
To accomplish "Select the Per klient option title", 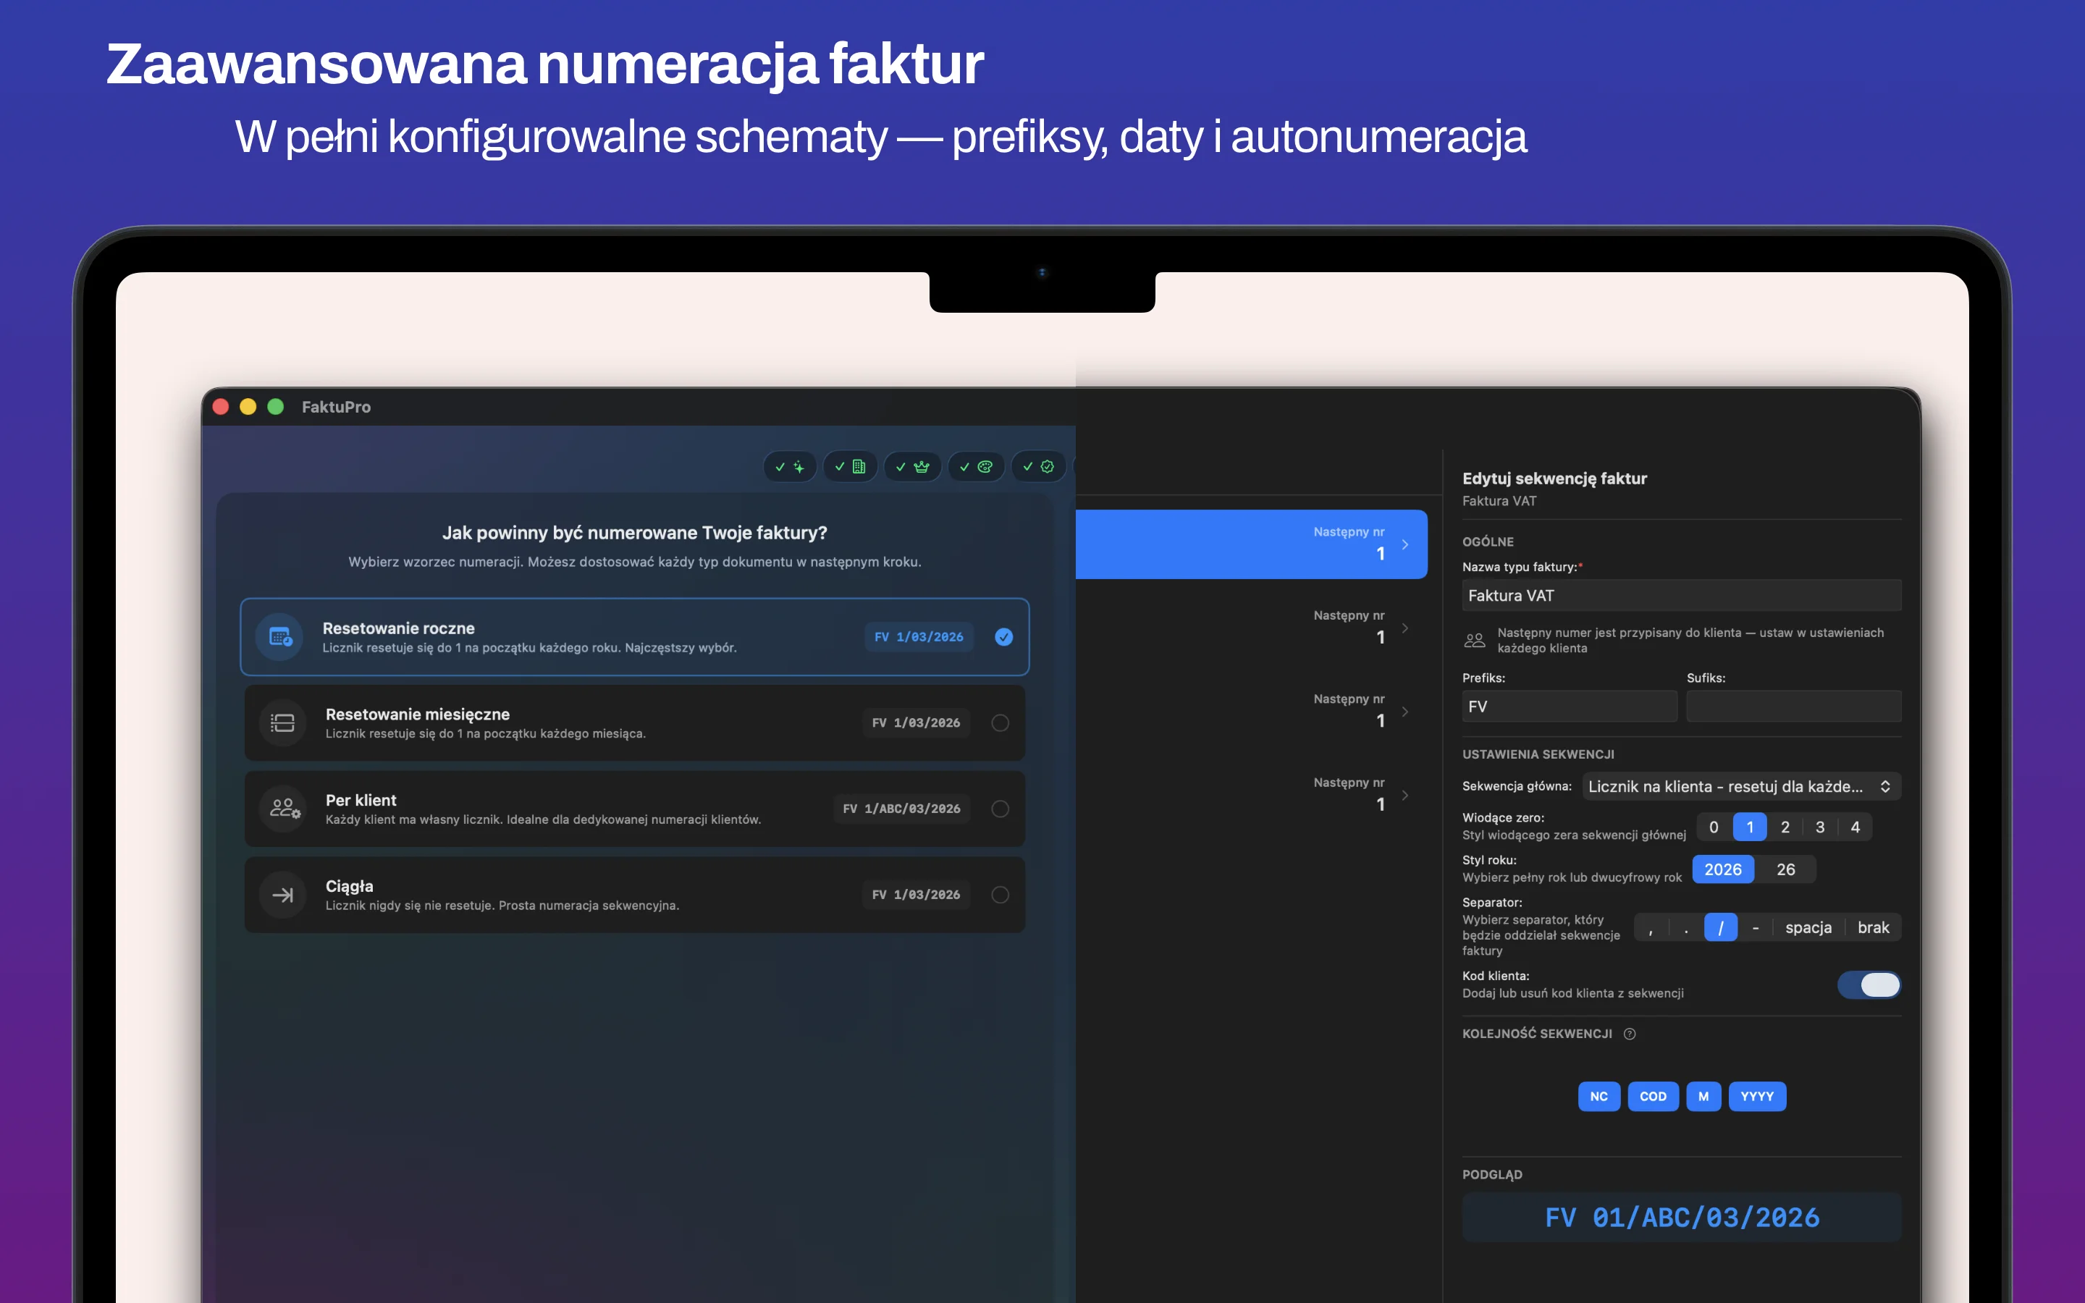I will 361,801.
